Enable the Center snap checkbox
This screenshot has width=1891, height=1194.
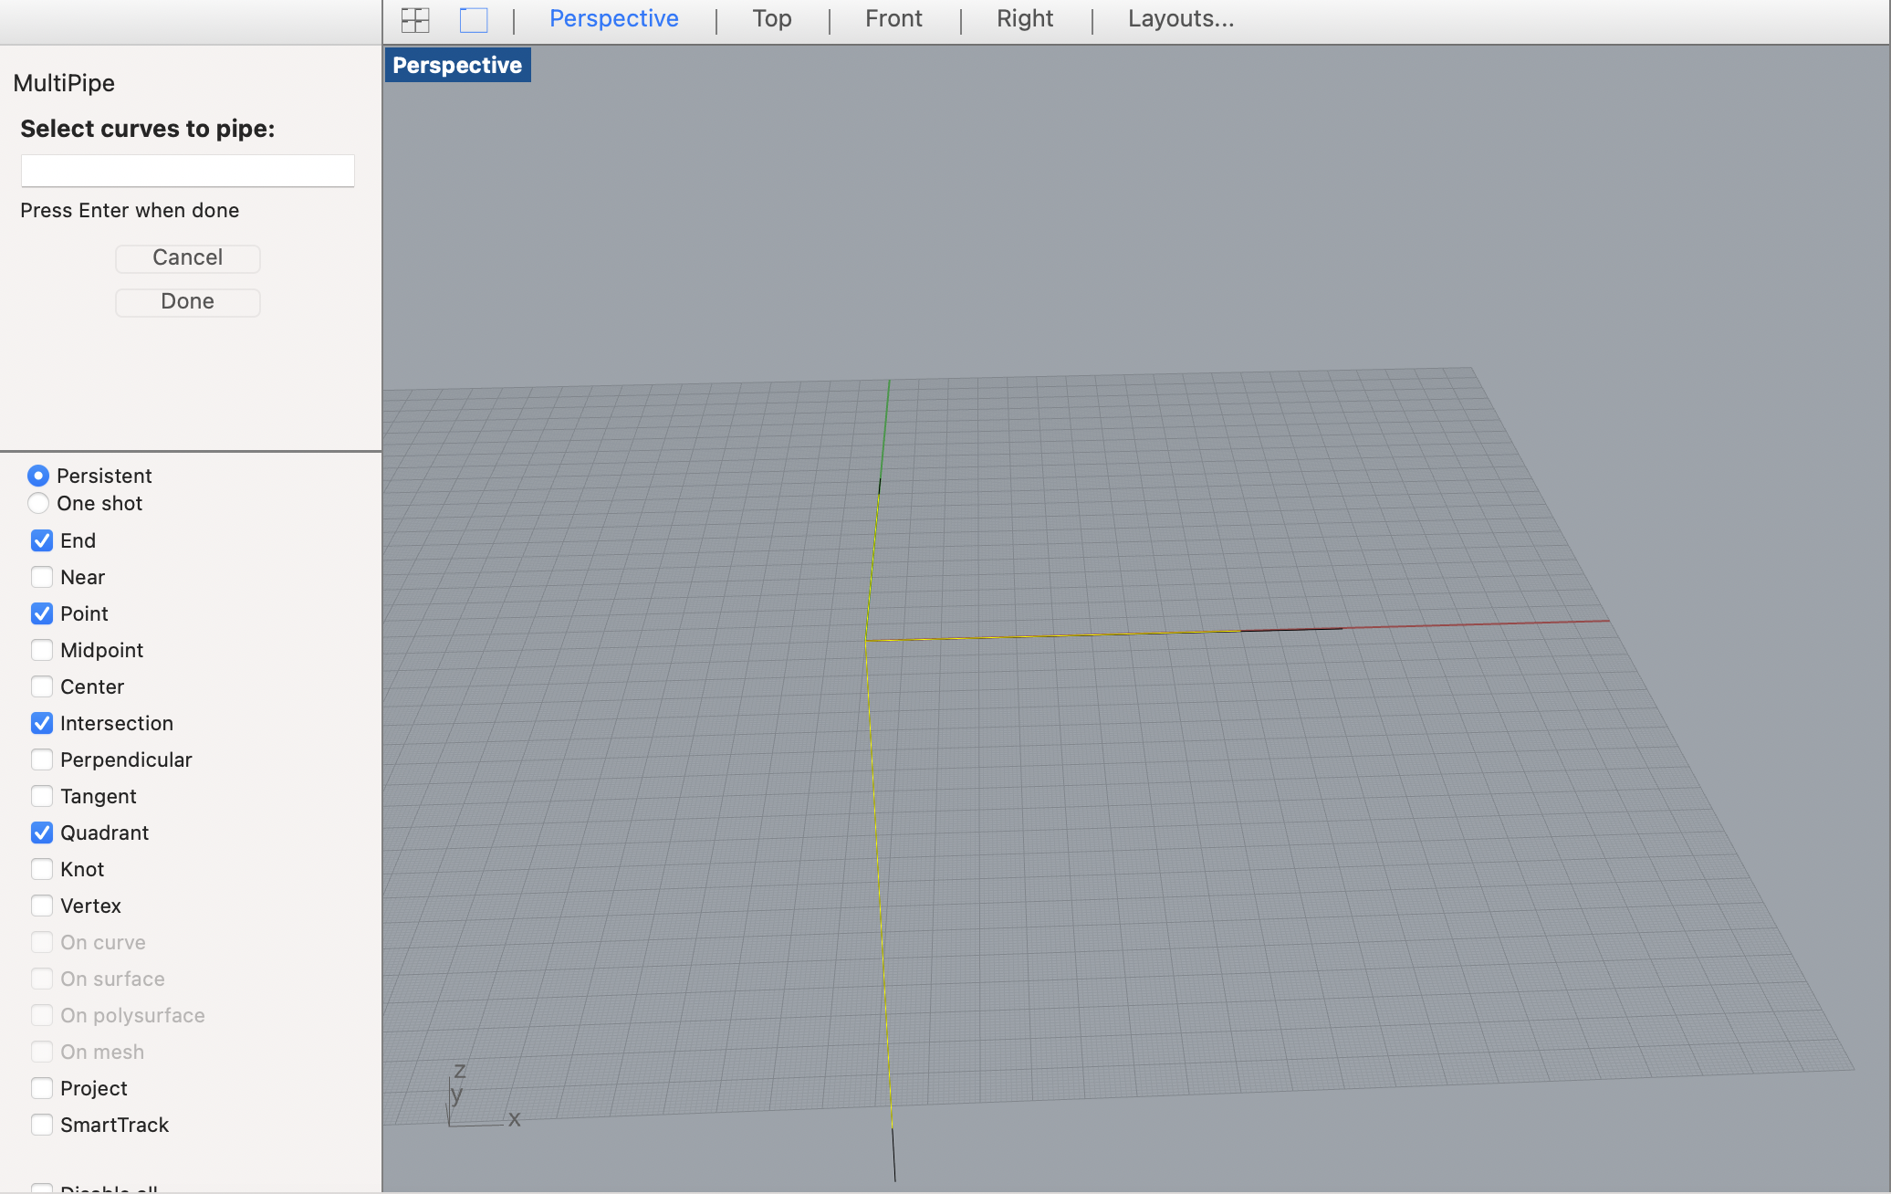(42, 686)
